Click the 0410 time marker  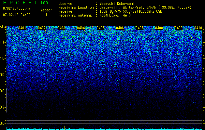198,28
